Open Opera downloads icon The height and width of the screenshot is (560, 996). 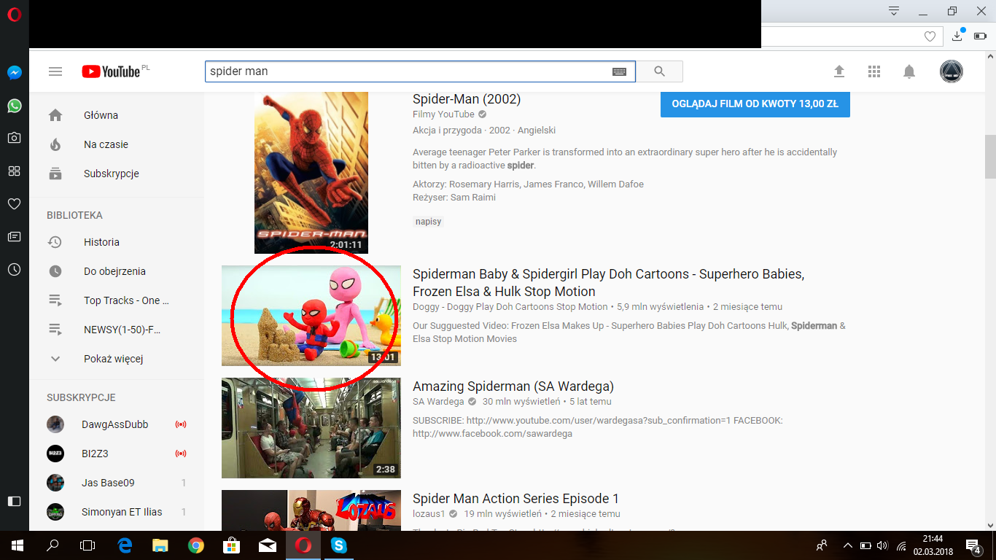pyautogui.click(x=957, y=36)
